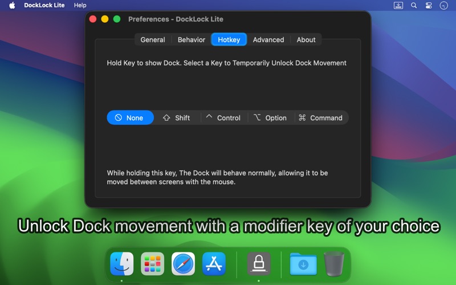
Task: Click the download tray menu bar icon
Action: click(398, 5)
